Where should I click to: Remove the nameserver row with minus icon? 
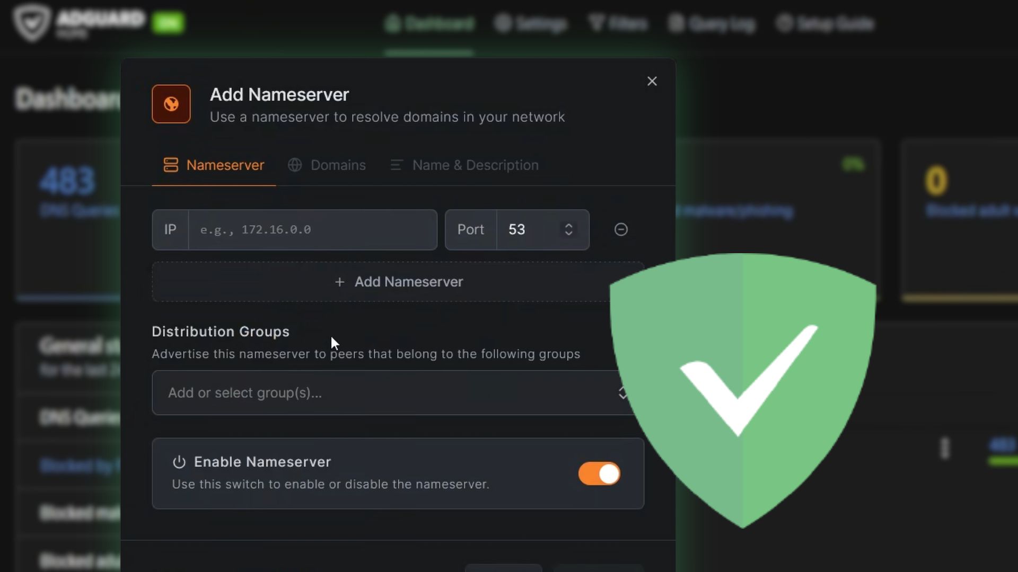pos(621,229)
